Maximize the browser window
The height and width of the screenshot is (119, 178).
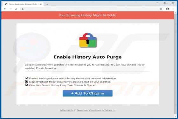pyautogui.click(x=165, y=3)
